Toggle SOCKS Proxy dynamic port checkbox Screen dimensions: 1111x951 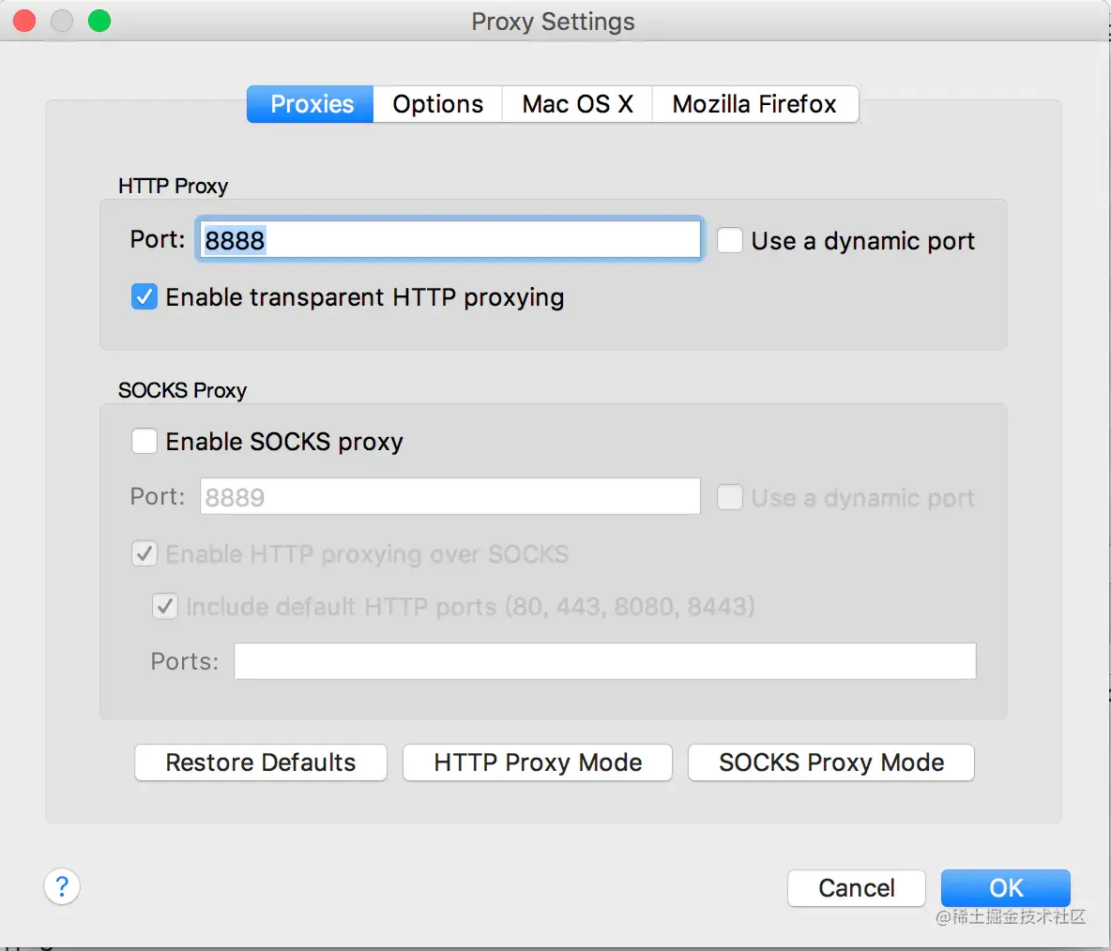point(730,497)
